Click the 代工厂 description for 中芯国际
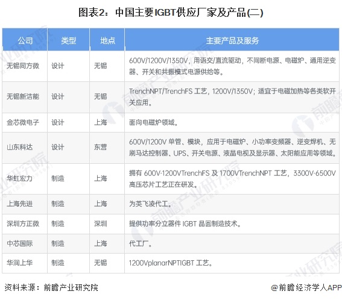Screen dimensions: 342x300 (141, 243)
